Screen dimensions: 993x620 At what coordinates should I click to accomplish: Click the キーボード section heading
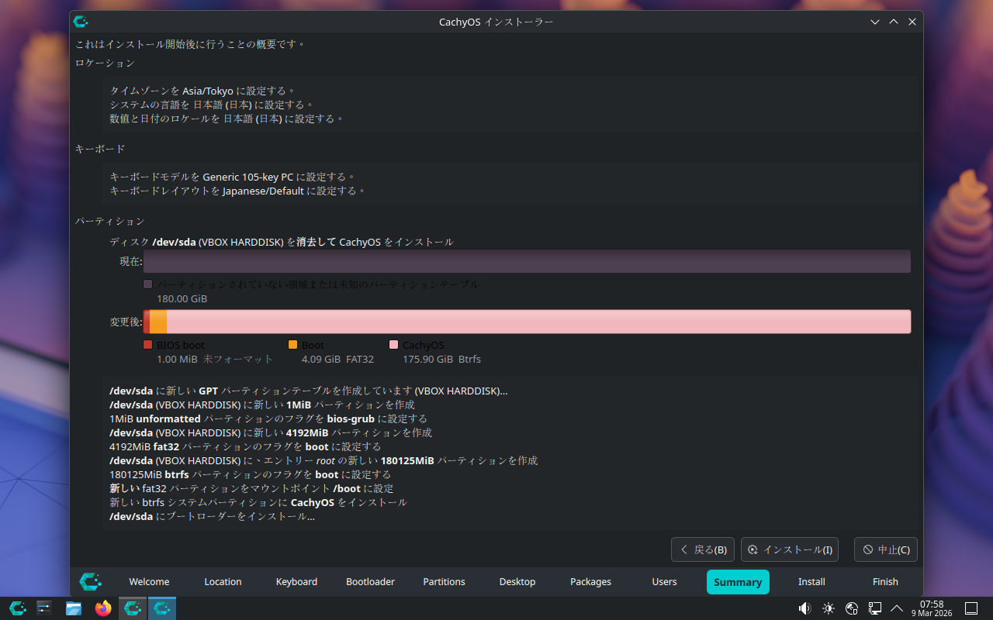[x=100, y=148]
